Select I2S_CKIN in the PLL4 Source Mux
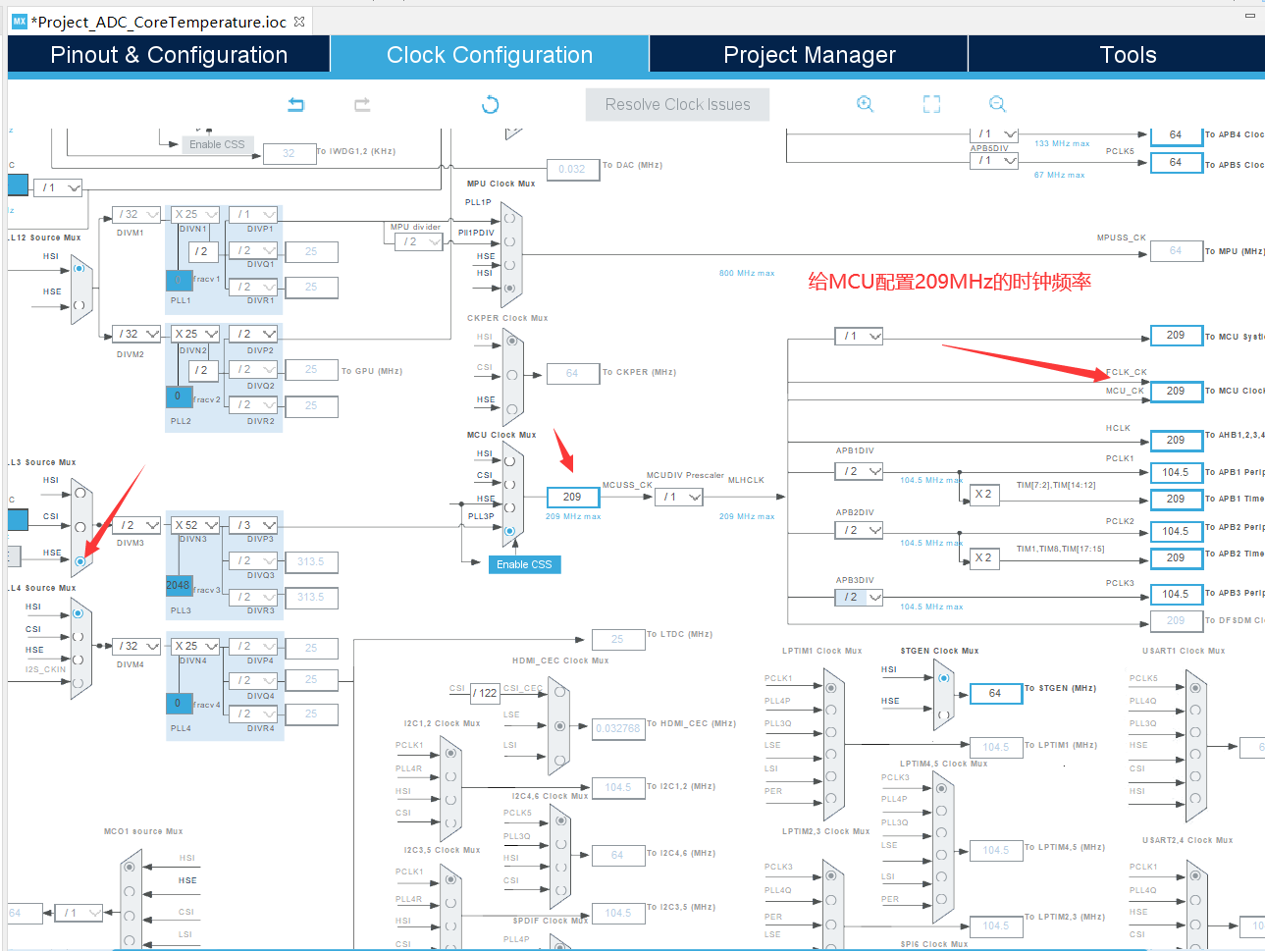This screenshot has width=1265, height=951. click(78, 682)
